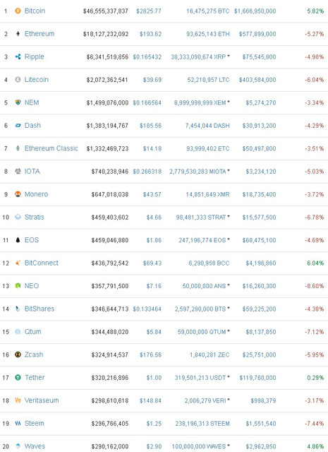Click Ethereum's 24h volume $577,899,000
328x452 pixels.
click(257, 34)
